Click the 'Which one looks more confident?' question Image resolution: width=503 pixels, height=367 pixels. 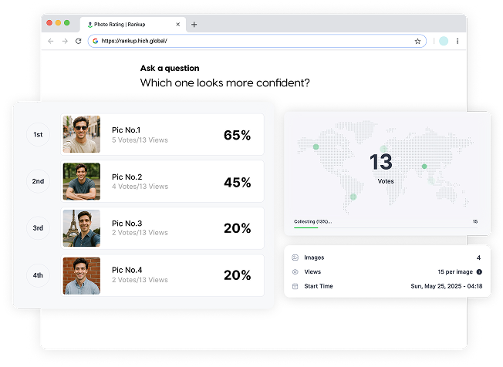tap(224, 83)
